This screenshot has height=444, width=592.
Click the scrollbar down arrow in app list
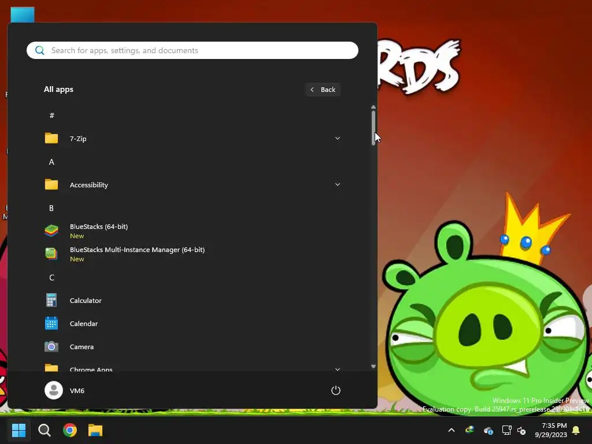[373, 366]
